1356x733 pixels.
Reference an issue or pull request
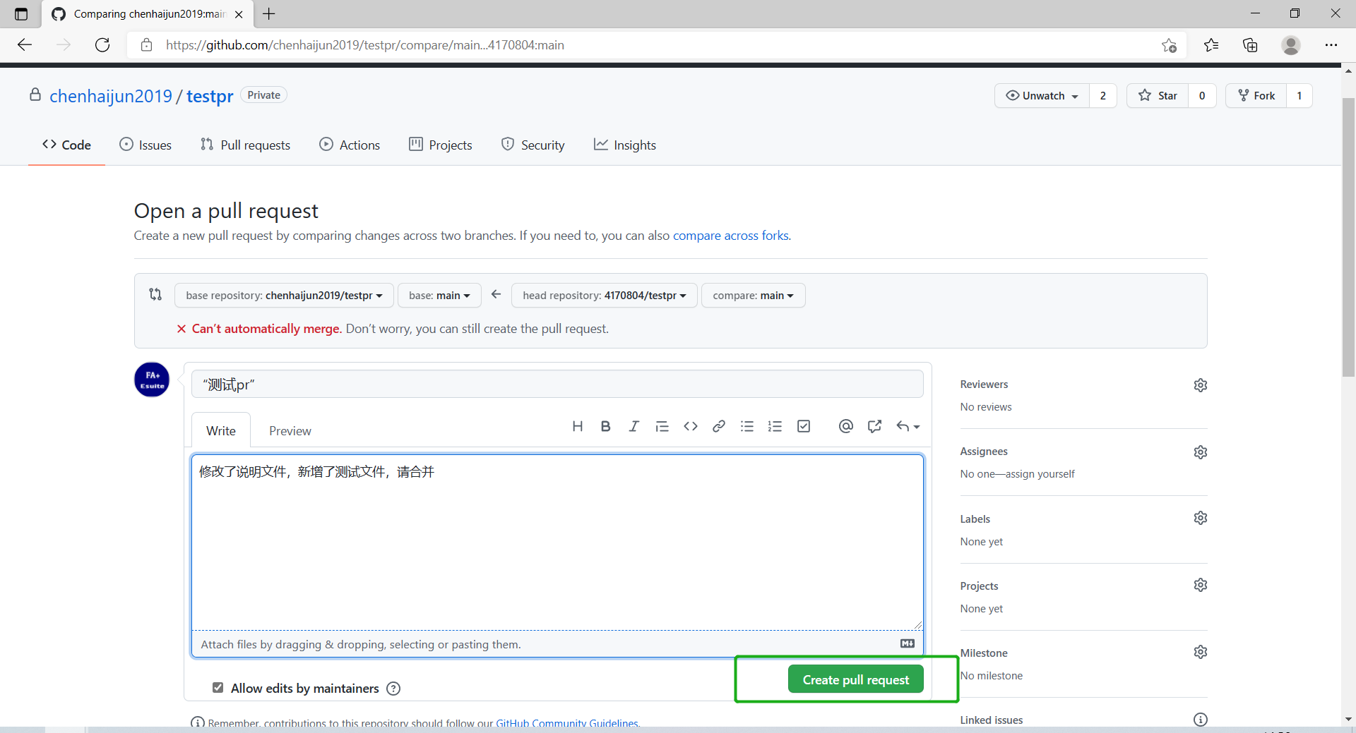[874, 426]
